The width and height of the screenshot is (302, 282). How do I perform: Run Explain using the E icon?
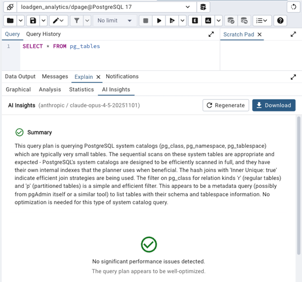(195, 20)
